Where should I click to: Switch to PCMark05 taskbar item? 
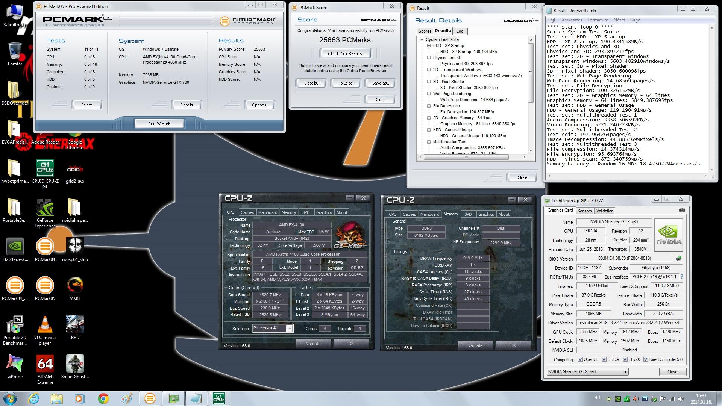coord(150,398)
